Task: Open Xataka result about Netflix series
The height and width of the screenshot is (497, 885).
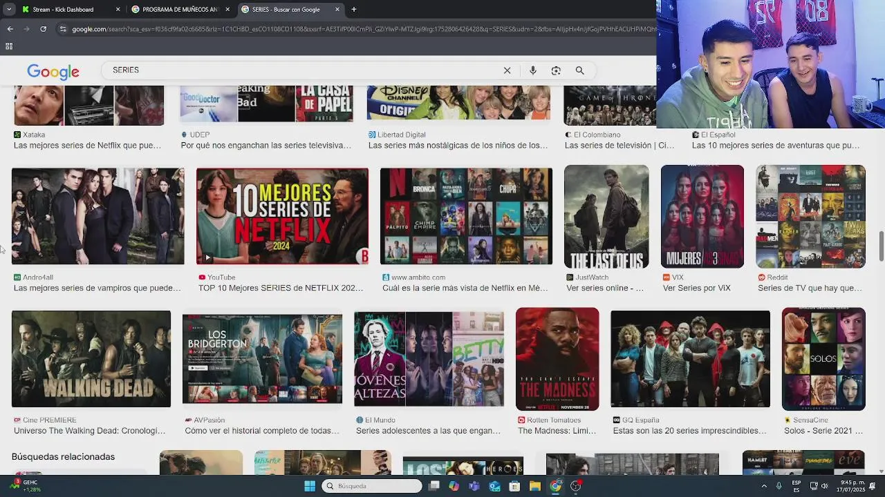Action: pos(87,146)
